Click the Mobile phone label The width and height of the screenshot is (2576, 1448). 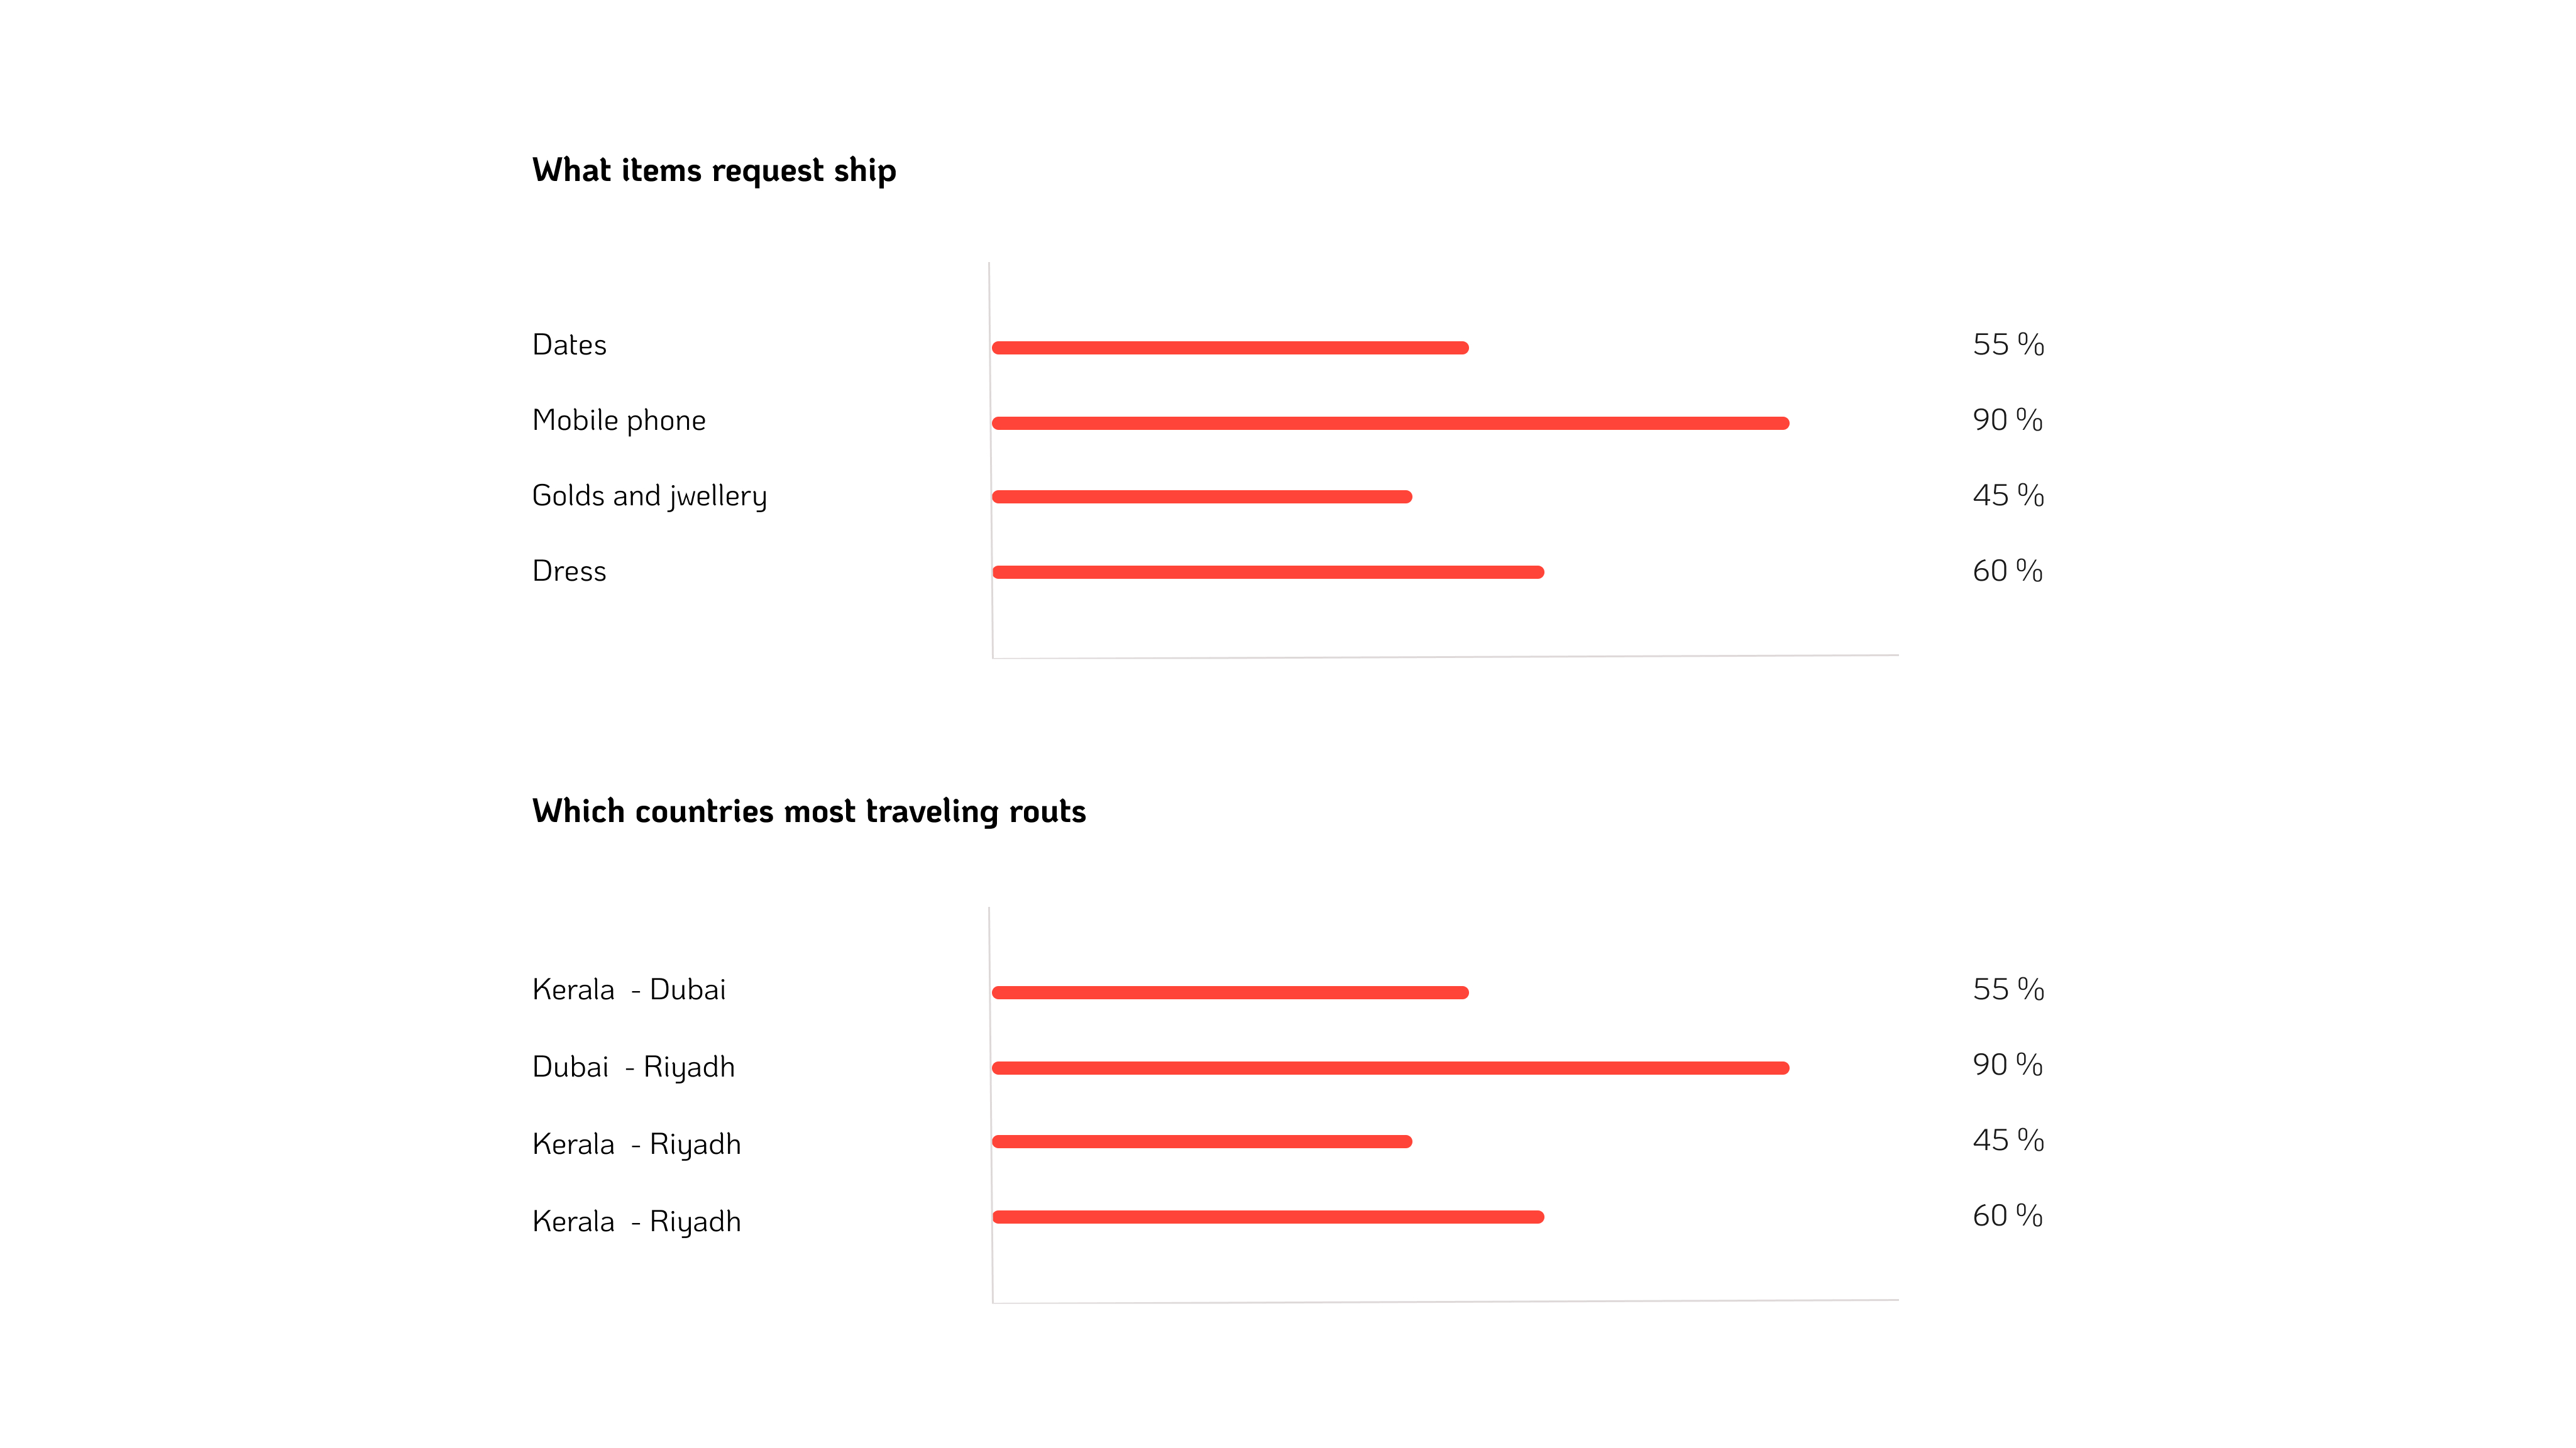[619, 421]
